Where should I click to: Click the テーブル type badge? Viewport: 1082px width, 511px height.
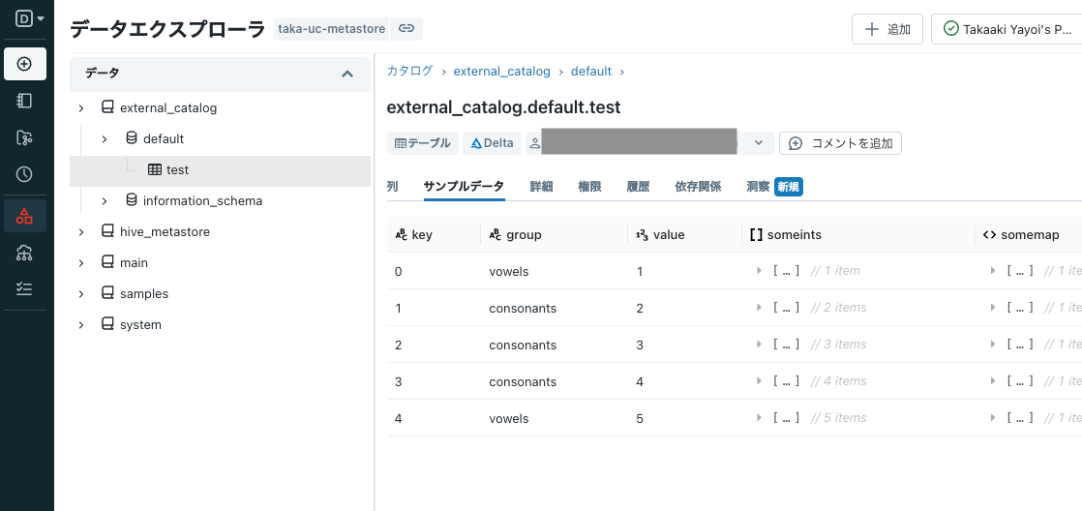click(x=422, y=143)
